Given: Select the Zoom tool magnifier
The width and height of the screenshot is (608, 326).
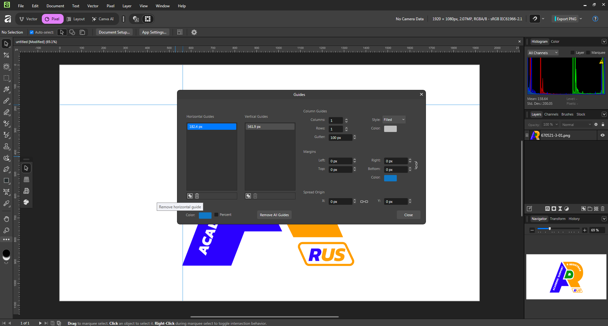Looking at the screenshot, I should [6, 230].
